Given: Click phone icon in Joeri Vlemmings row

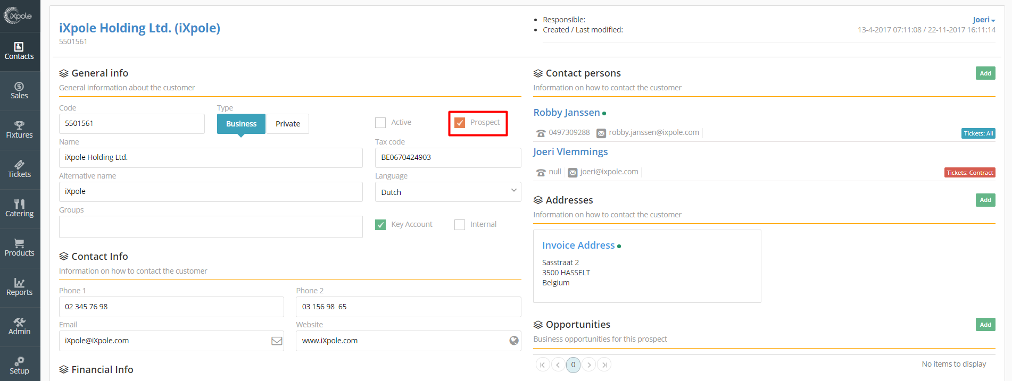Looking at the screenshot, I should click(x=541, y=172).
